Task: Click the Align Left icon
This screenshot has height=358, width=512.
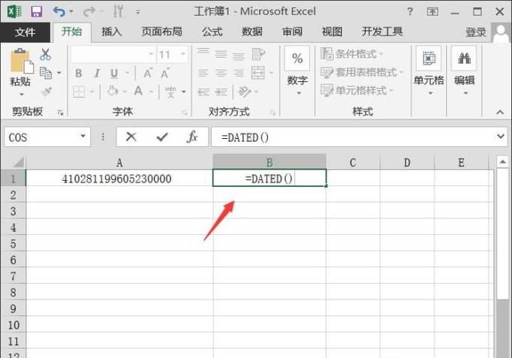Action: [x=203, y=73]
